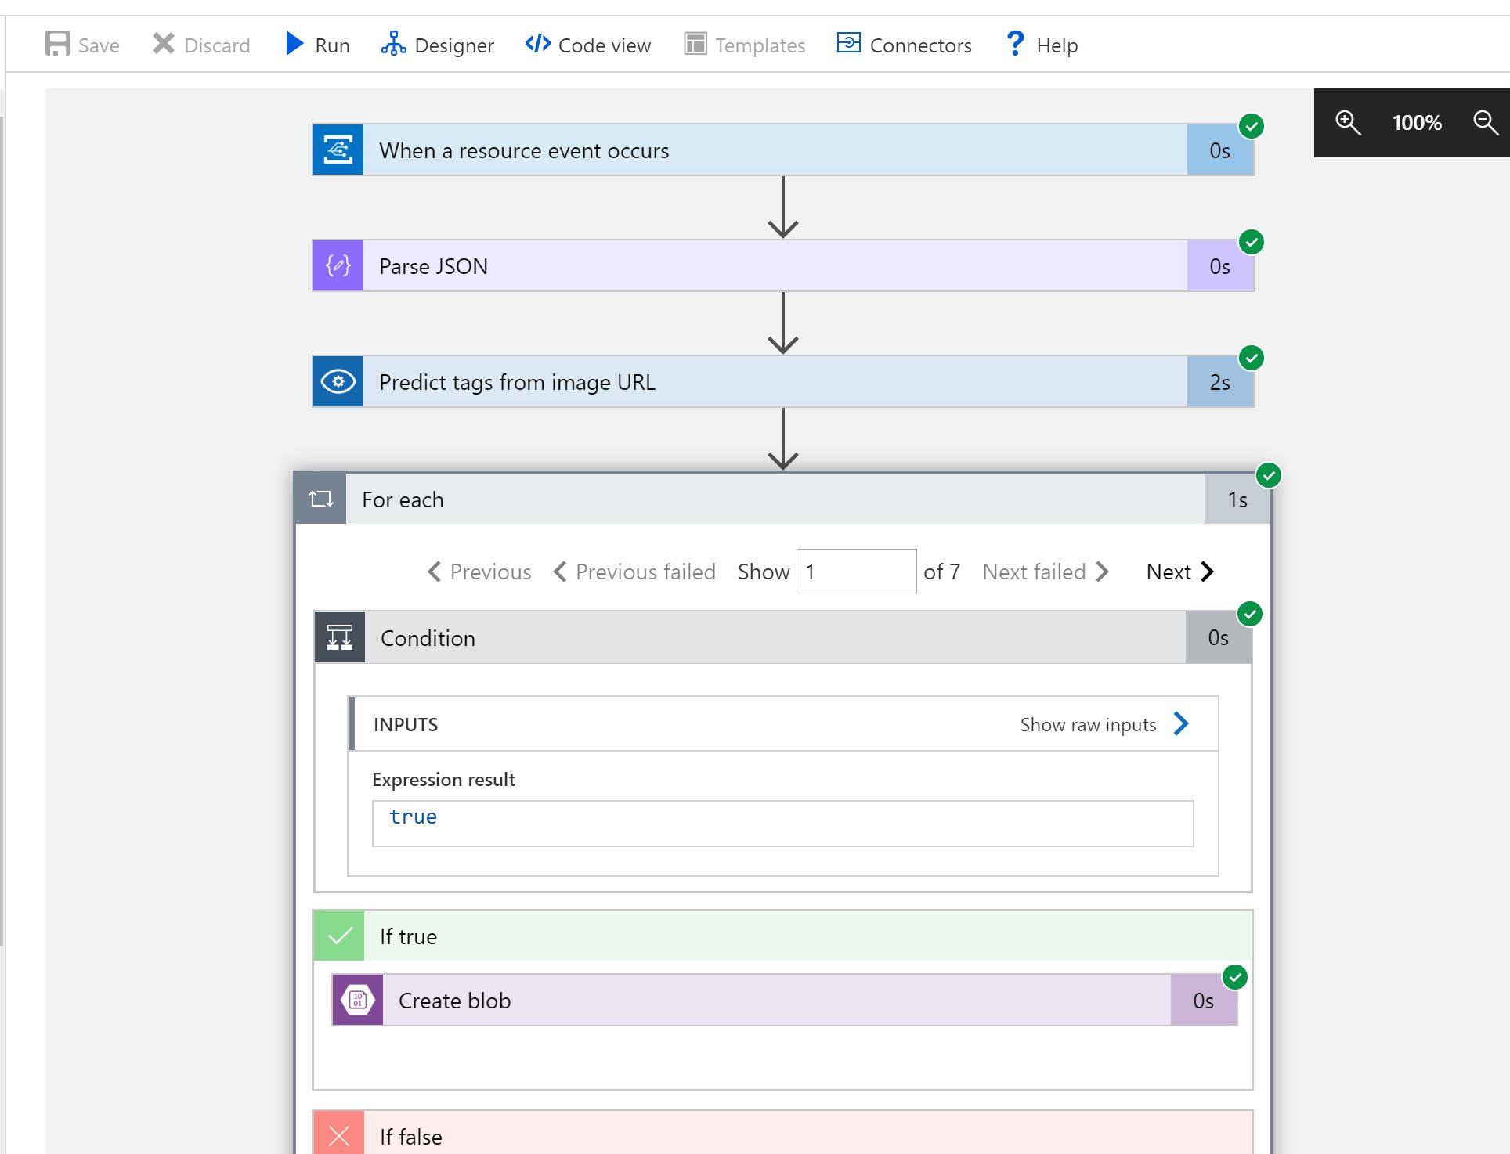
Task: Switch to Code view
Action: tap(588, 45)
